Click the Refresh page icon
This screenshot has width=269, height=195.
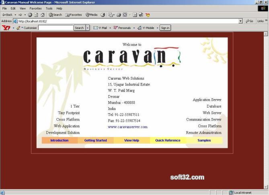tap(36, 15)
